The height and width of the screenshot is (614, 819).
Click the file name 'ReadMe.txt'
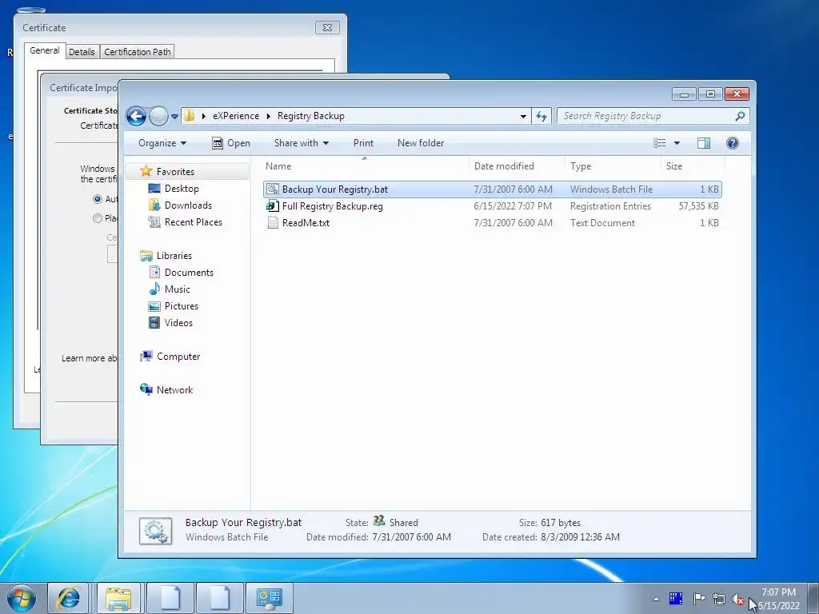click(306, 223)
